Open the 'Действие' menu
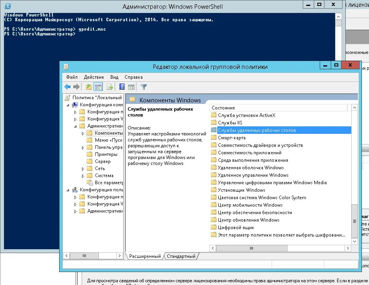 94,77
